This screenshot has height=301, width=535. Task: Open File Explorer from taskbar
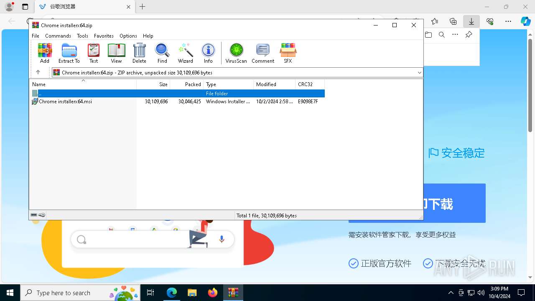192,293
